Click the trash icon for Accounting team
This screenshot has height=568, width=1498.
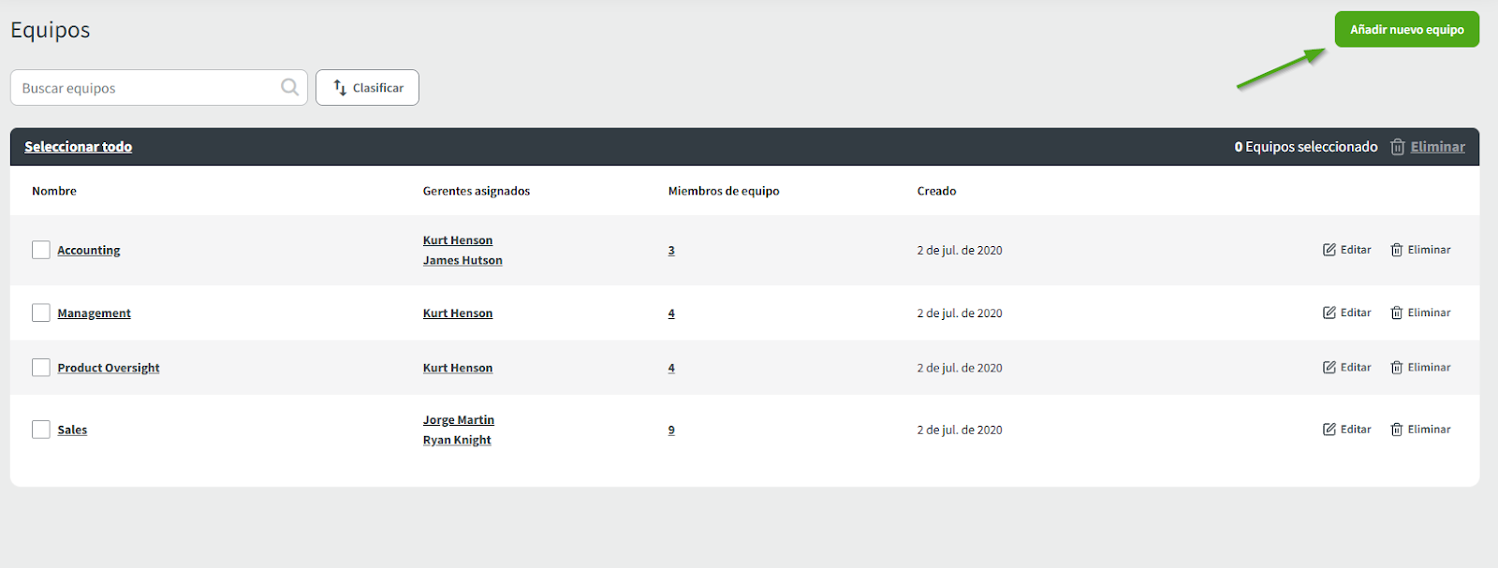1396,250
